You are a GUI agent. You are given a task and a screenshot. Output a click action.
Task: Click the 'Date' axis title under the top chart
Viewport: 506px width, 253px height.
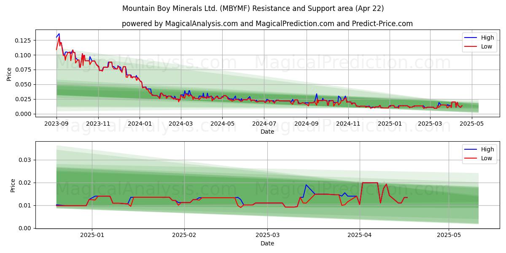[267, 132]
